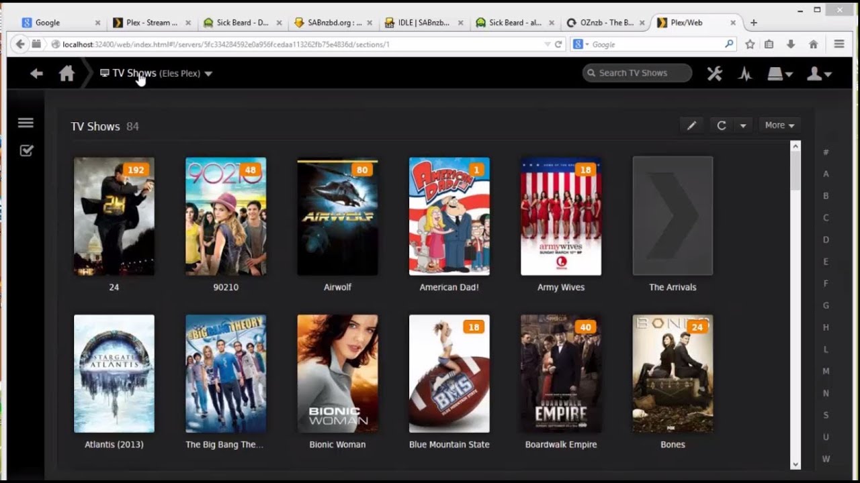Open the bookmarks list icon
Image resolution: width=860 pixels, height=483 pixels.
click(x=769, y=44)
